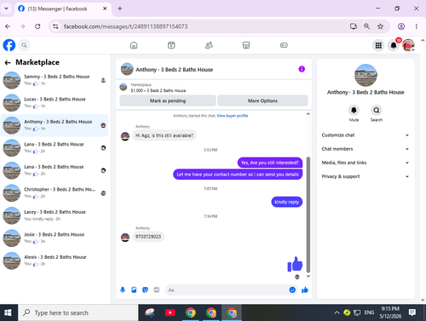
Task: Reload the page with refresh icon
Action: 37,26
